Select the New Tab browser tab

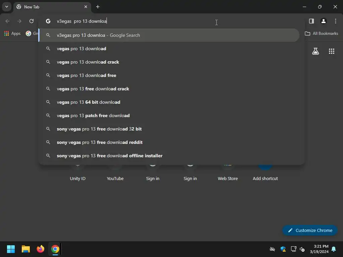click(x=52, y=7)
